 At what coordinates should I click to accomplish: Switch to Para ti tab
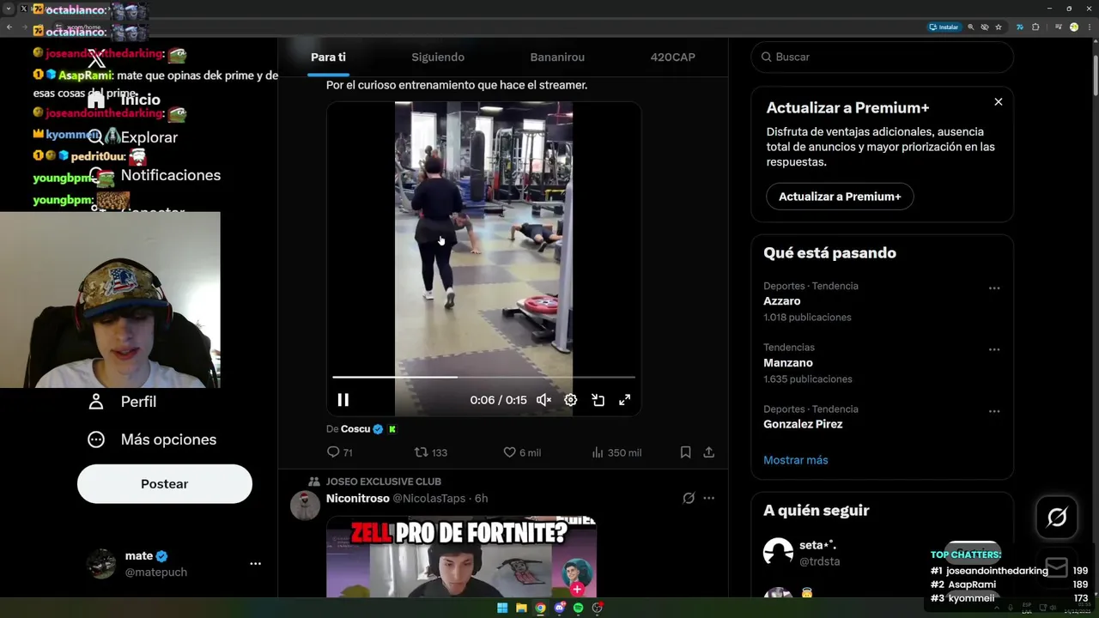coord(328,58)
